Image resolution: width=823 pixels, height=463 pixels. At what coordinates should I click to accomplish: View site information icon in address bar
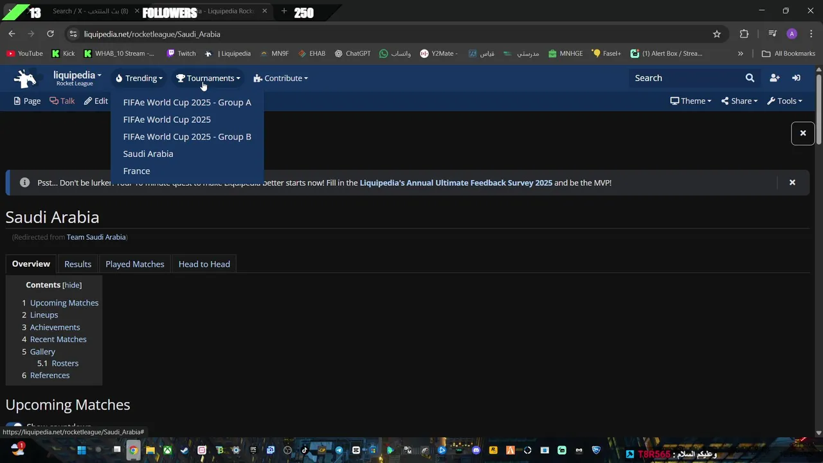click(73, 34)
